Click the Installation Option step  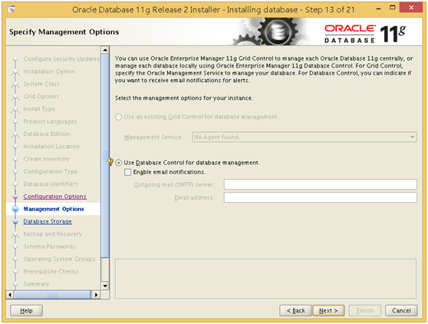coord(49,71)
